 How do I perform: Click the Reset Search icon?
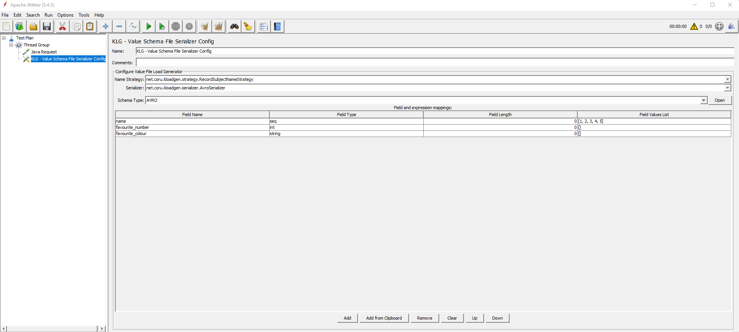[x=248, y=26]
